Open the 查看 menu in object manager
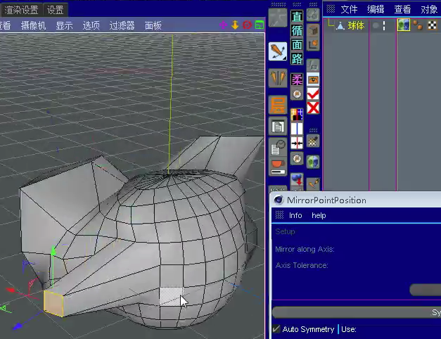The image size is (441, 339). tap(402, 9)
